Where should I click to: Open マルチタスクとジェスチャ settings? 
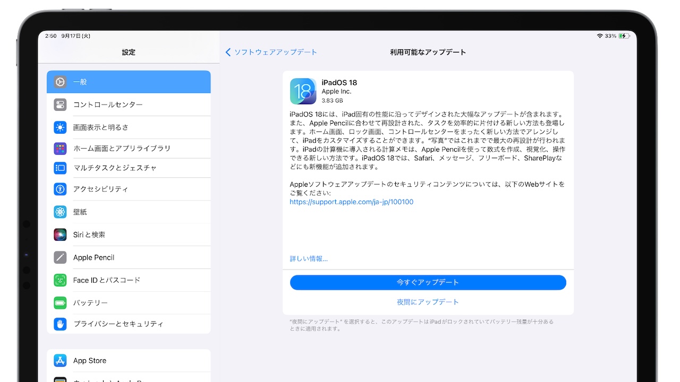[129, 168]
